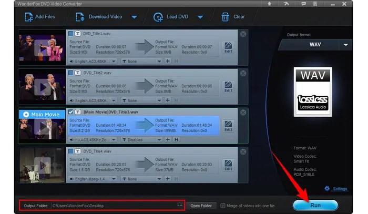Remove DVD_Title4.wav with its X icon
The height and width of the screenshot is (214, 368).
(x=243, y=152)
